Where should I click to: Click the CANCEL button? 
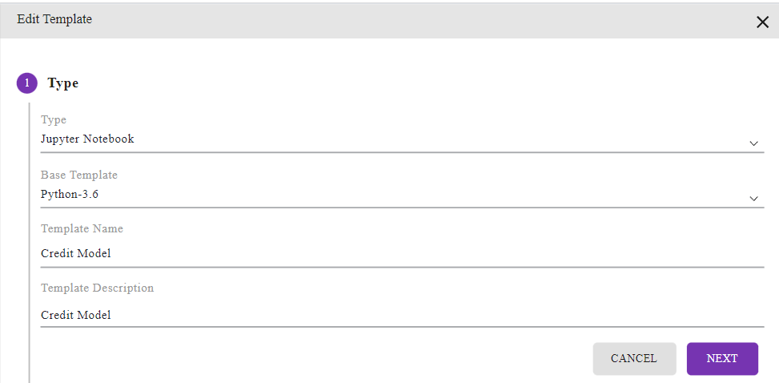[634, 359]
